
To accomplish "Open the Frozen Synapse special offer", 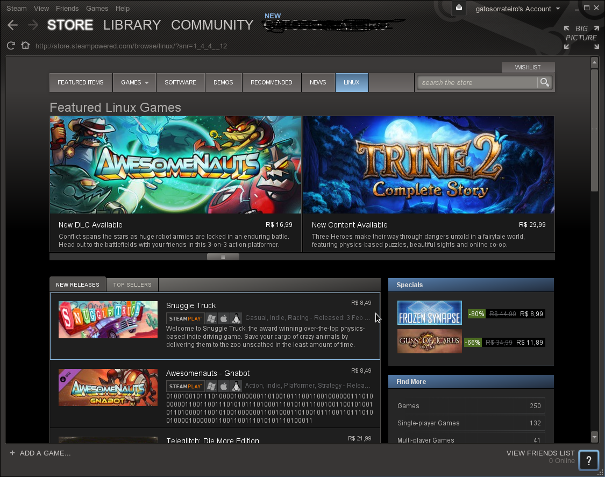I will (x=430, y=312).
